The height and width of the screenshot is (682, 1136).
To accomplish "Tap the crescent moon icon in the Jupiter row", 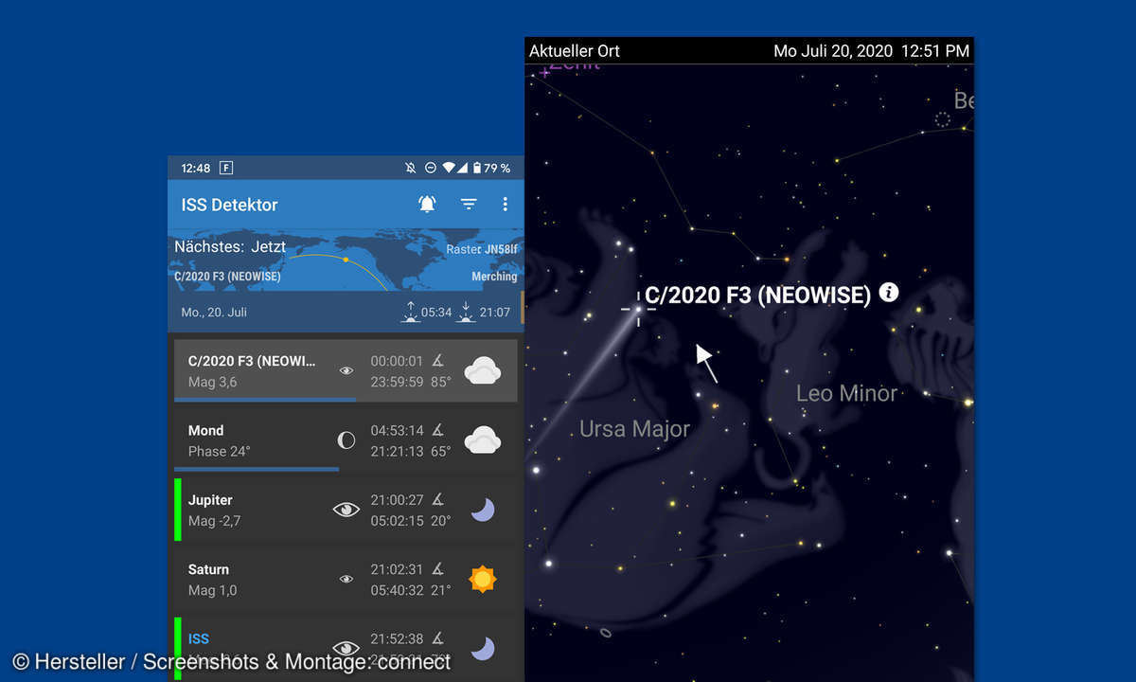I will point(483,510).
